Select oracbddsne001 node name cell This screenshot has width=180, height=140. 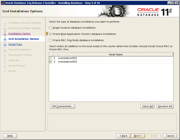116,58
